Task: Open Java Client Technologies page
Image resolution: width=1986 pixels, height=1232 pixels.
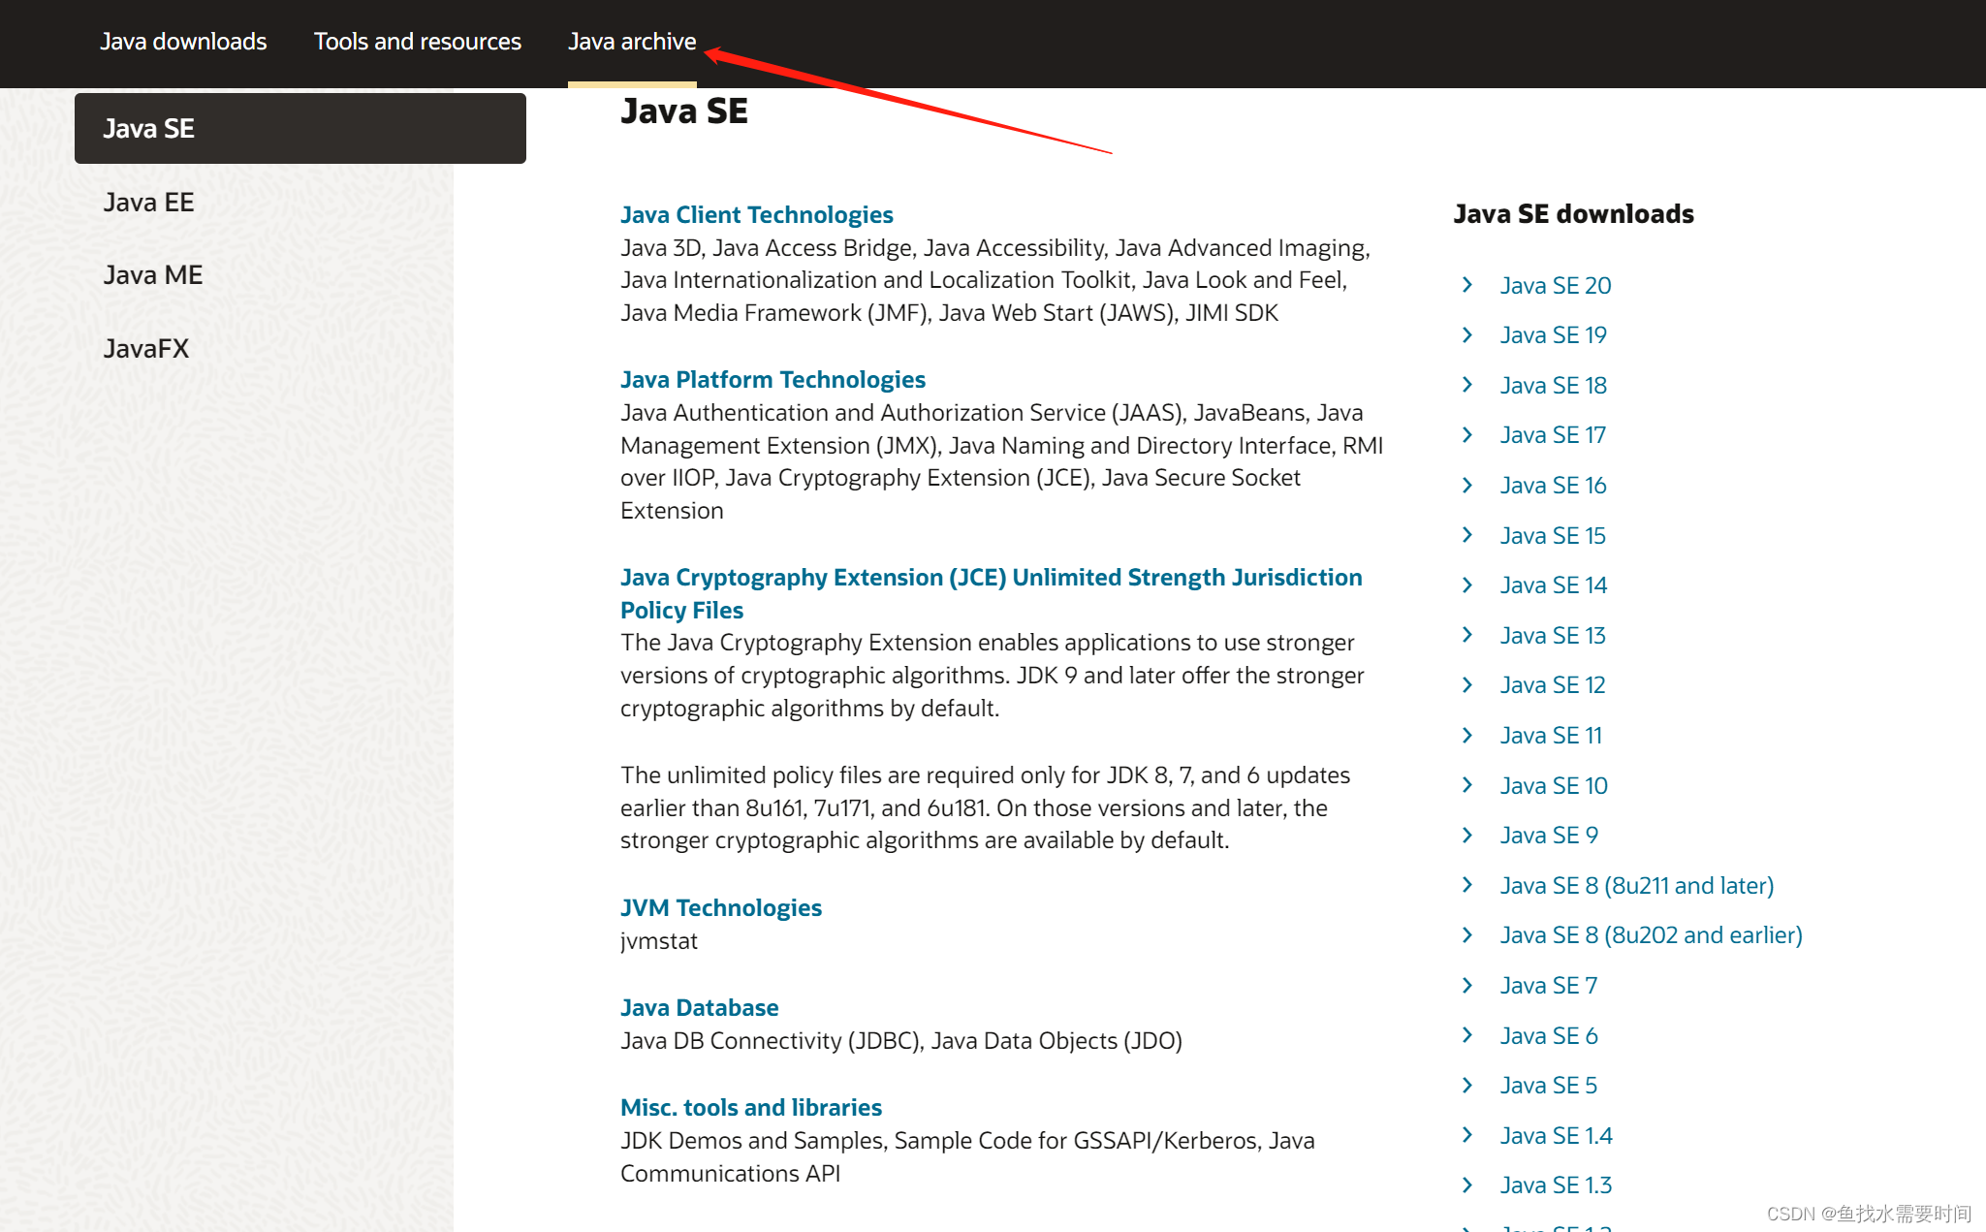Action: 757,214
